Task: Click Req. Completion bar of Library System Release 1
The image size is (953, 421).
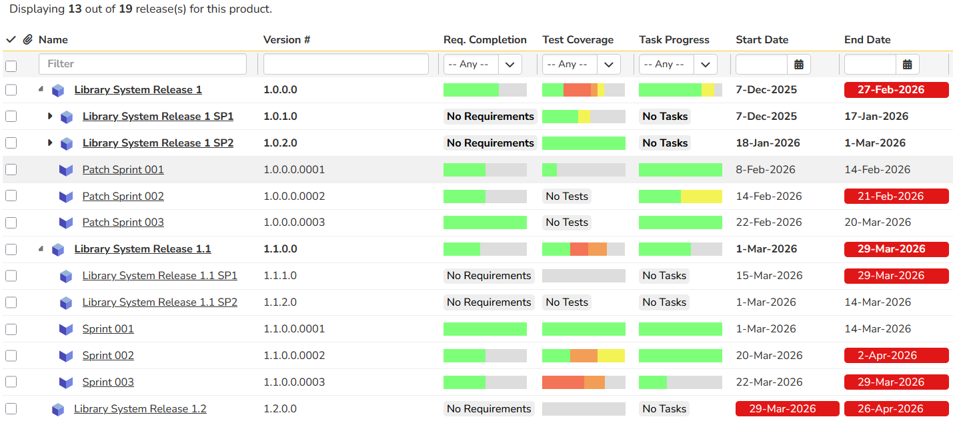Action: 485,90
